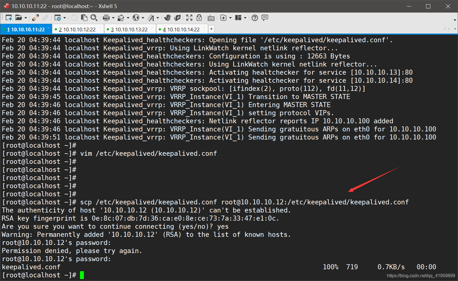Maximize the Xshell window
This screenshot has height=281, width=458.
(428, 6)
